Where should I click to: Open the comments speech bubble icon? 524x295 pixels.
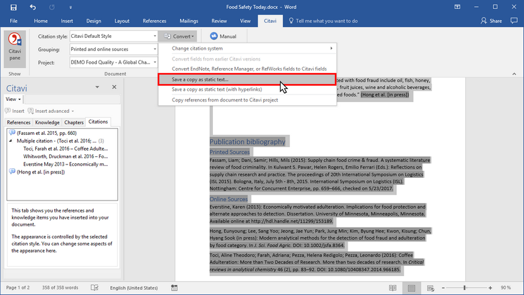click(x=514, y=21)
